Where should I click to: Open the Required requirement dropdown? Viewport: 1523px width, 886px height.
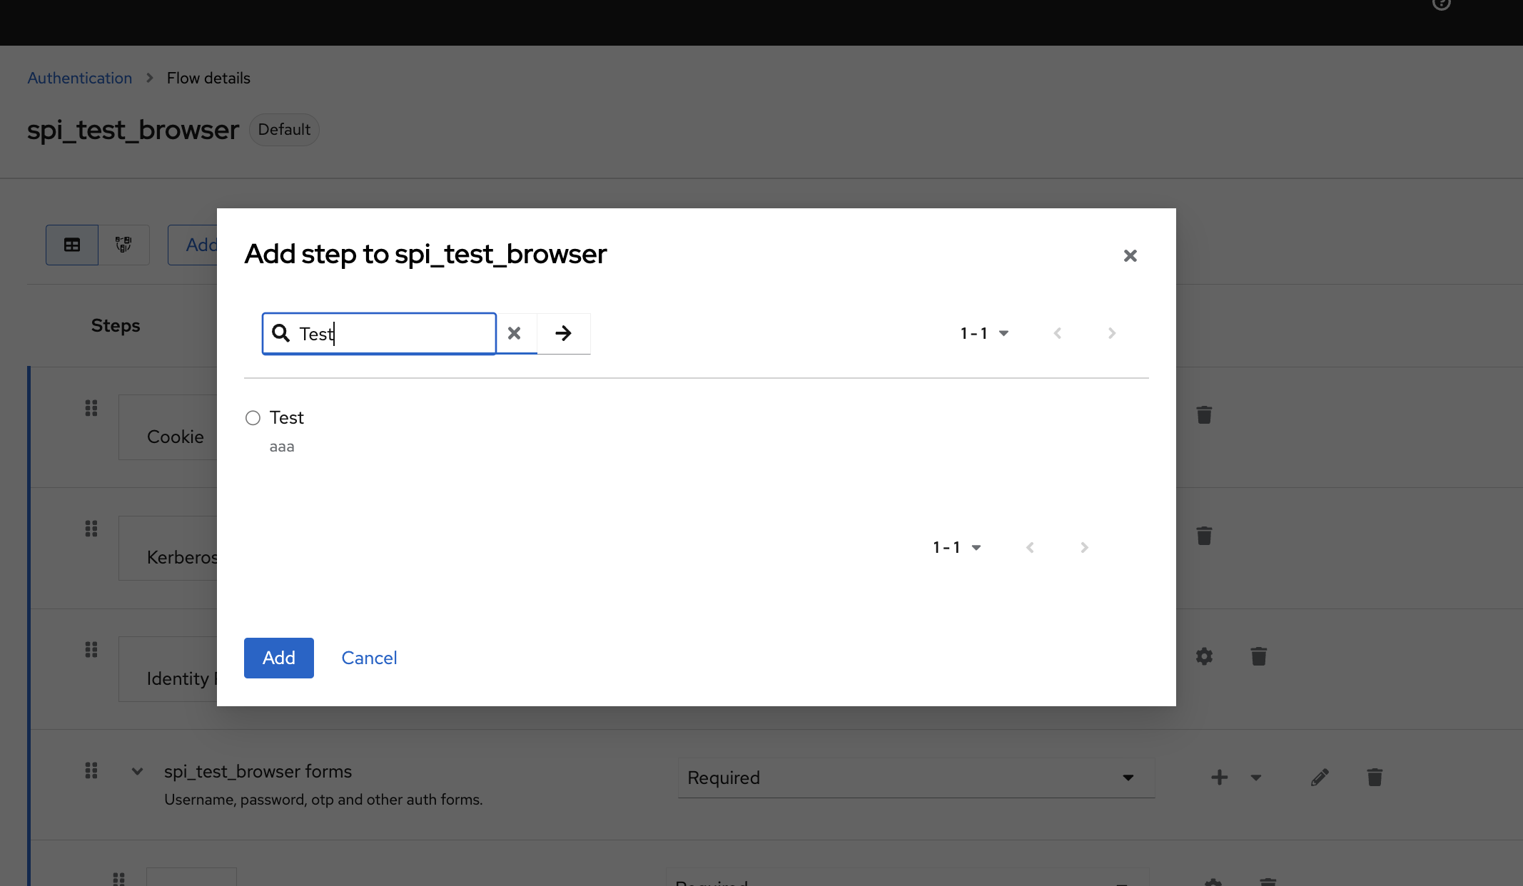pyautogui.click(x=916, y=778)
